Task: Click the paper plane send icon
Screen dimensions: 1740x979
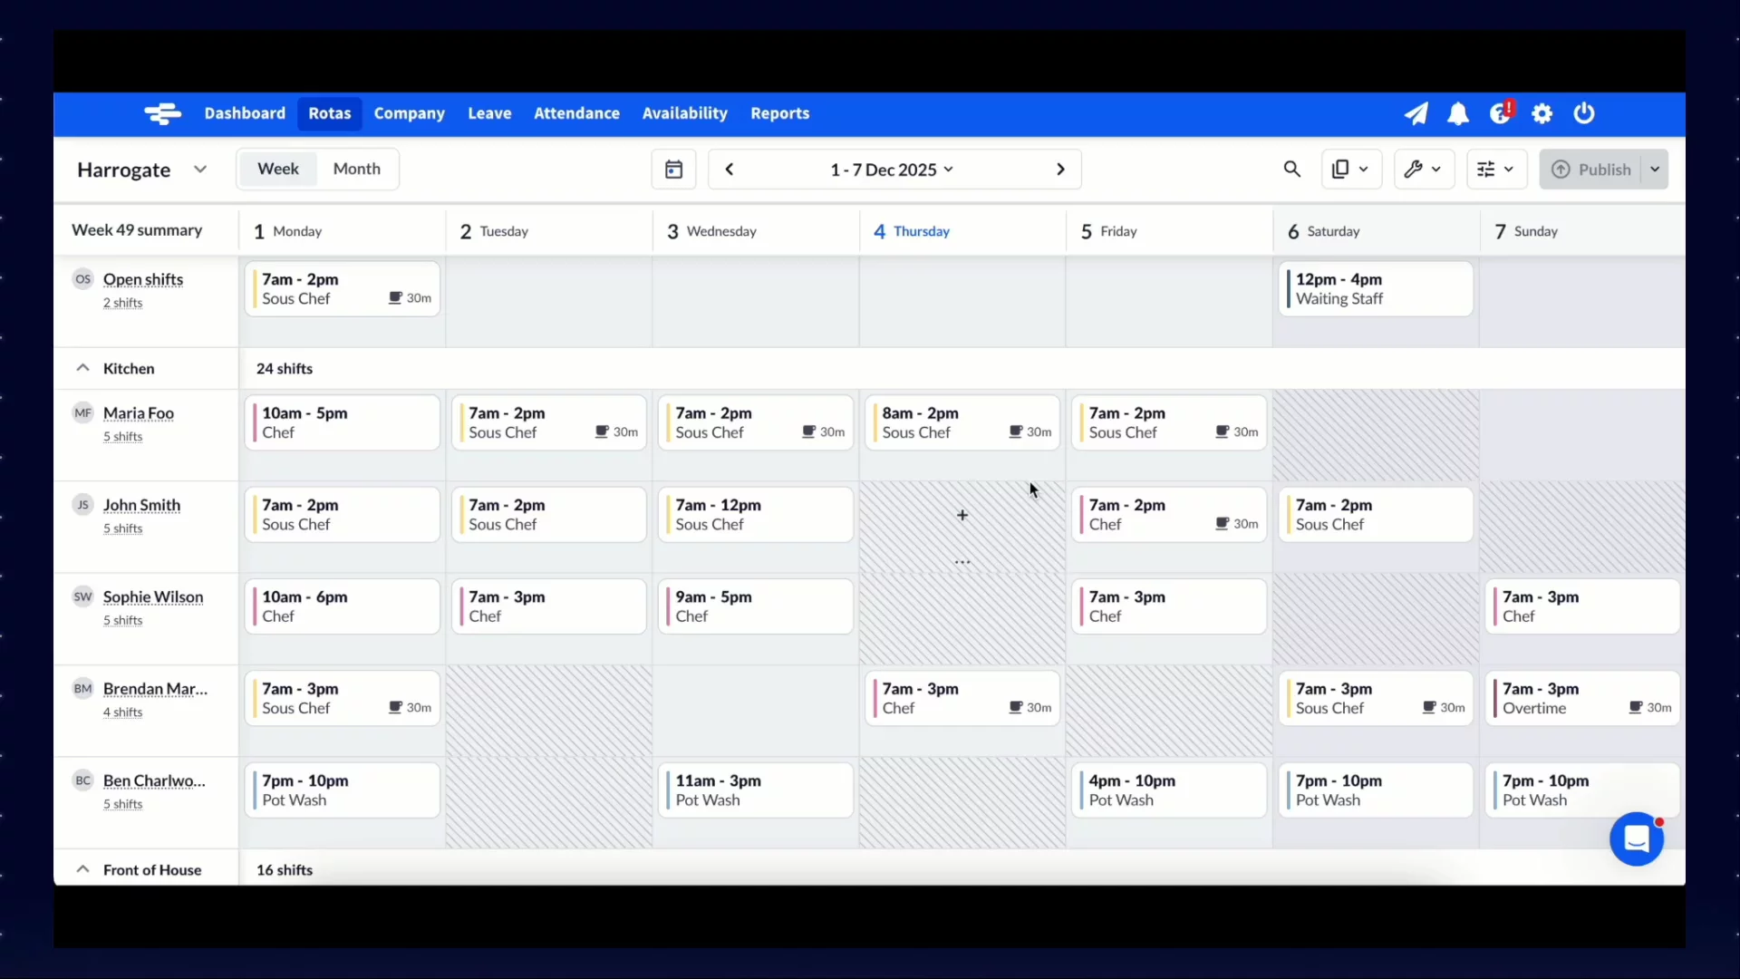Action: [1416, 113]
